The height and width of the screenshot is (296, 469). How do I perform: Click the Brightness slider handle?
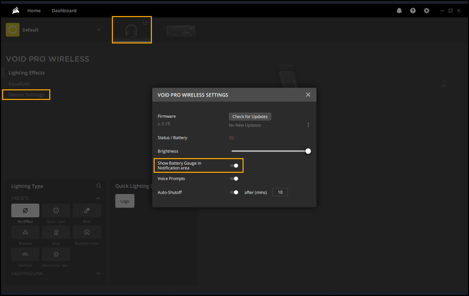click(308, 151)
